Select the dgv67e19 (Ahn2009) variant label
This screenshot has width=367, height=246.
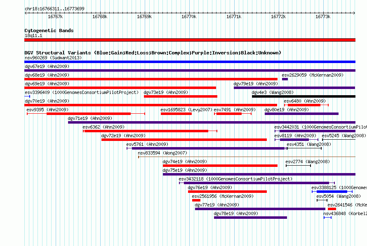[47, 66]
